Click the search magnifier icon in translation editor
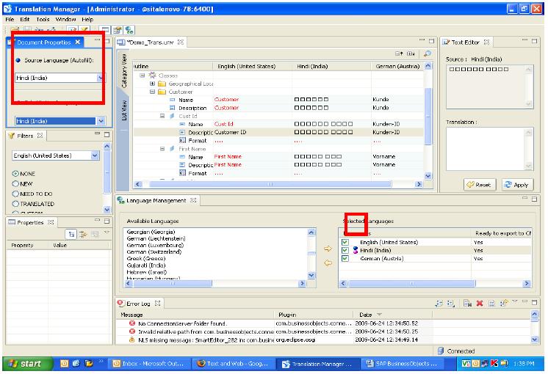This screenshot has width=548, height=374. coord(427,54)
